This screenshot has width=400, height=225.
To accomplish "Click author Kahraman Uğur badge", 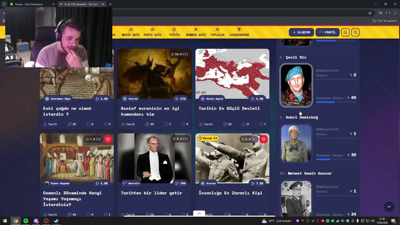I will (x=58, y=99).
